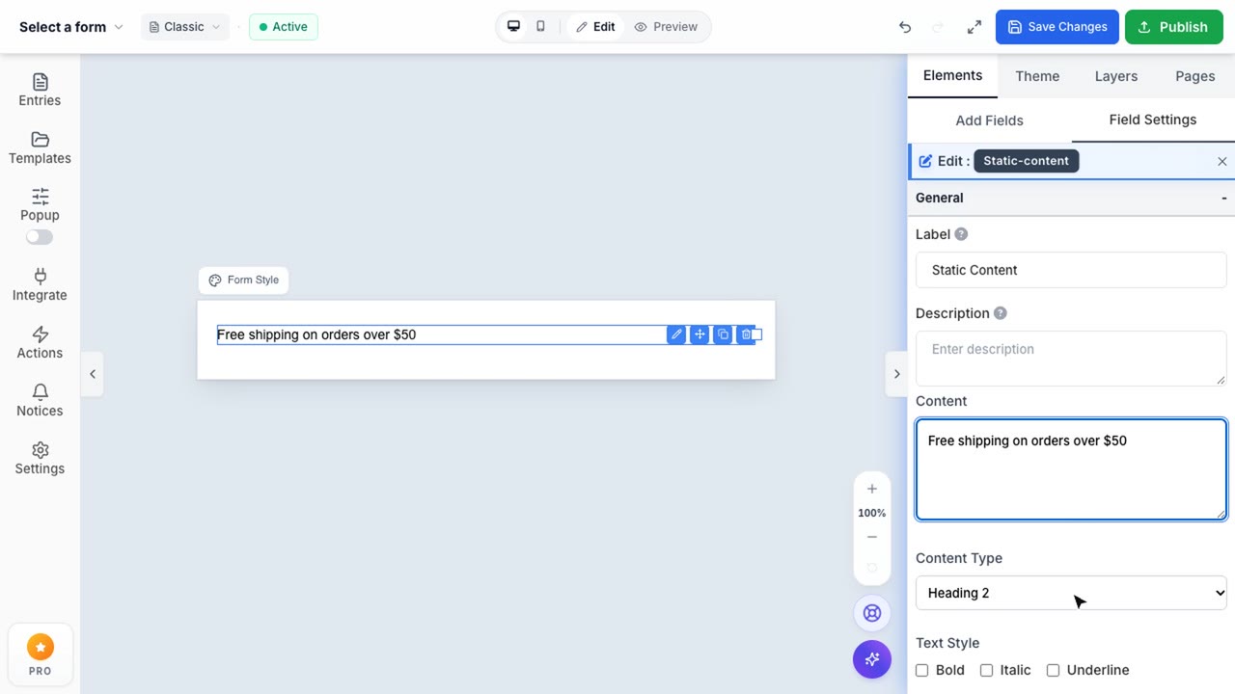Switch to the Add Fields tab
Screen dimensions: 1235x694
[x=989, y=120]
